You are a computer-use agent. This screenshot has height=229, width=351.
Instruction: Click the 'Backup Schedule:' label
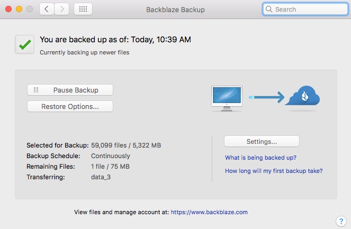pos(53,156)
